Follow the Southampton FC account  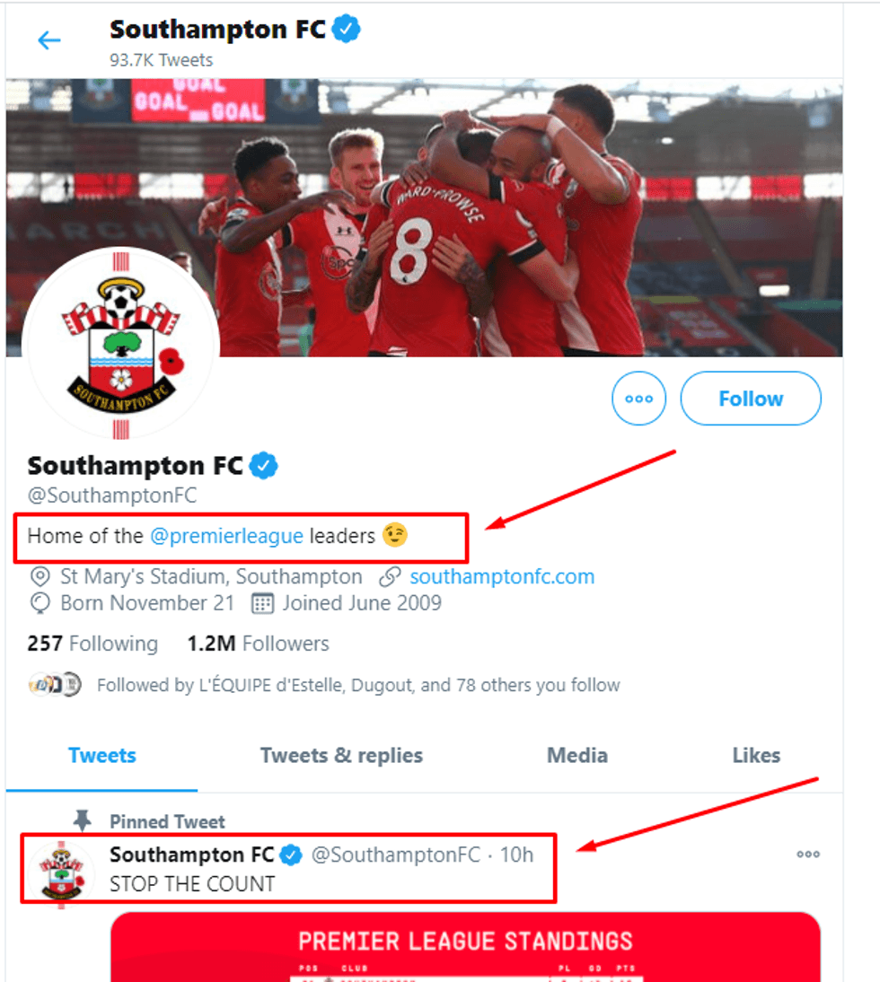pos(751,399)
